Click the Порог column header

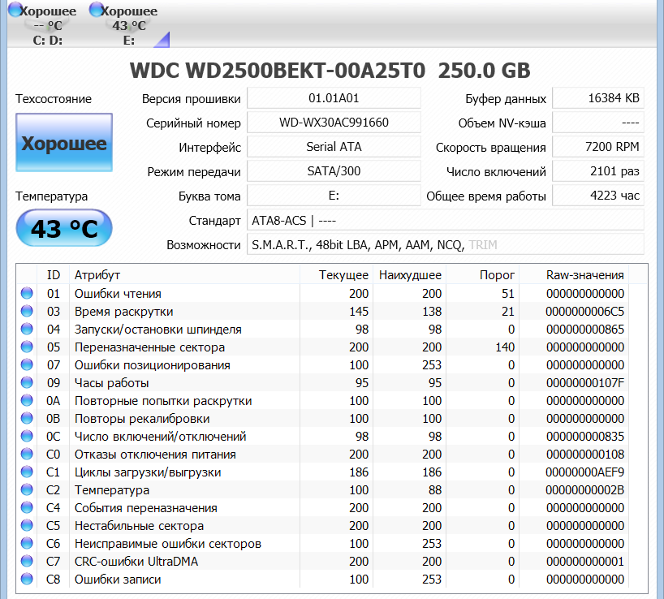point(483,275)
